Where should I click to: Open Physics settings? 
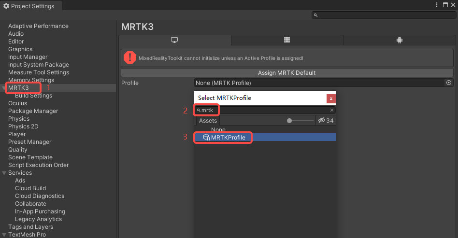(19, 119)
